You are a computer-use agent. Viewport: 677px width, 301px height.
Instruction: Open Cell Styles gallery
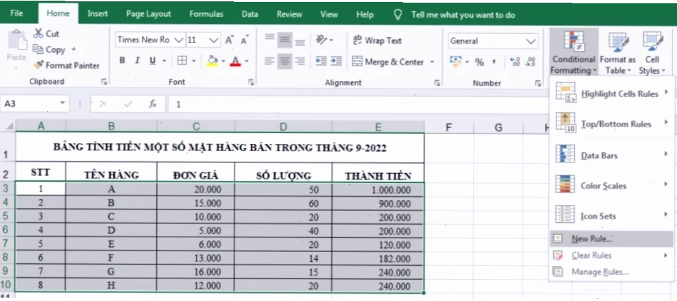tap(652, 52)
